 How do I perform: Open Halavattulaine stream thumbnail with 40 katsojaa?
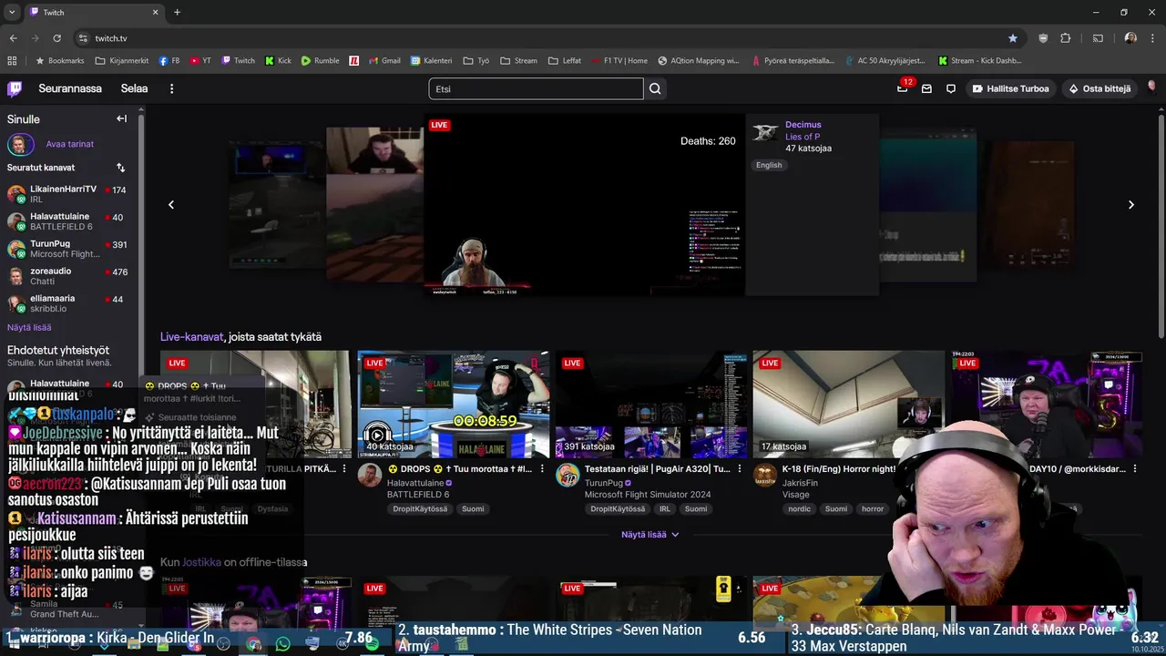click(x=454, y=405)
